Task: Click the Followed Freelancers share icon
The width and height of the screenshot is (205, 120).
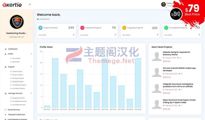Action: coord(6,115)
